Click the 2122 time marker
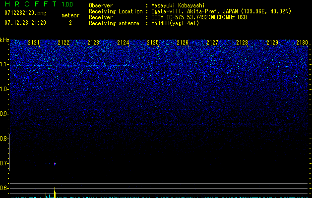The height and width of the screenshot is (198, 312). [63, 43]
